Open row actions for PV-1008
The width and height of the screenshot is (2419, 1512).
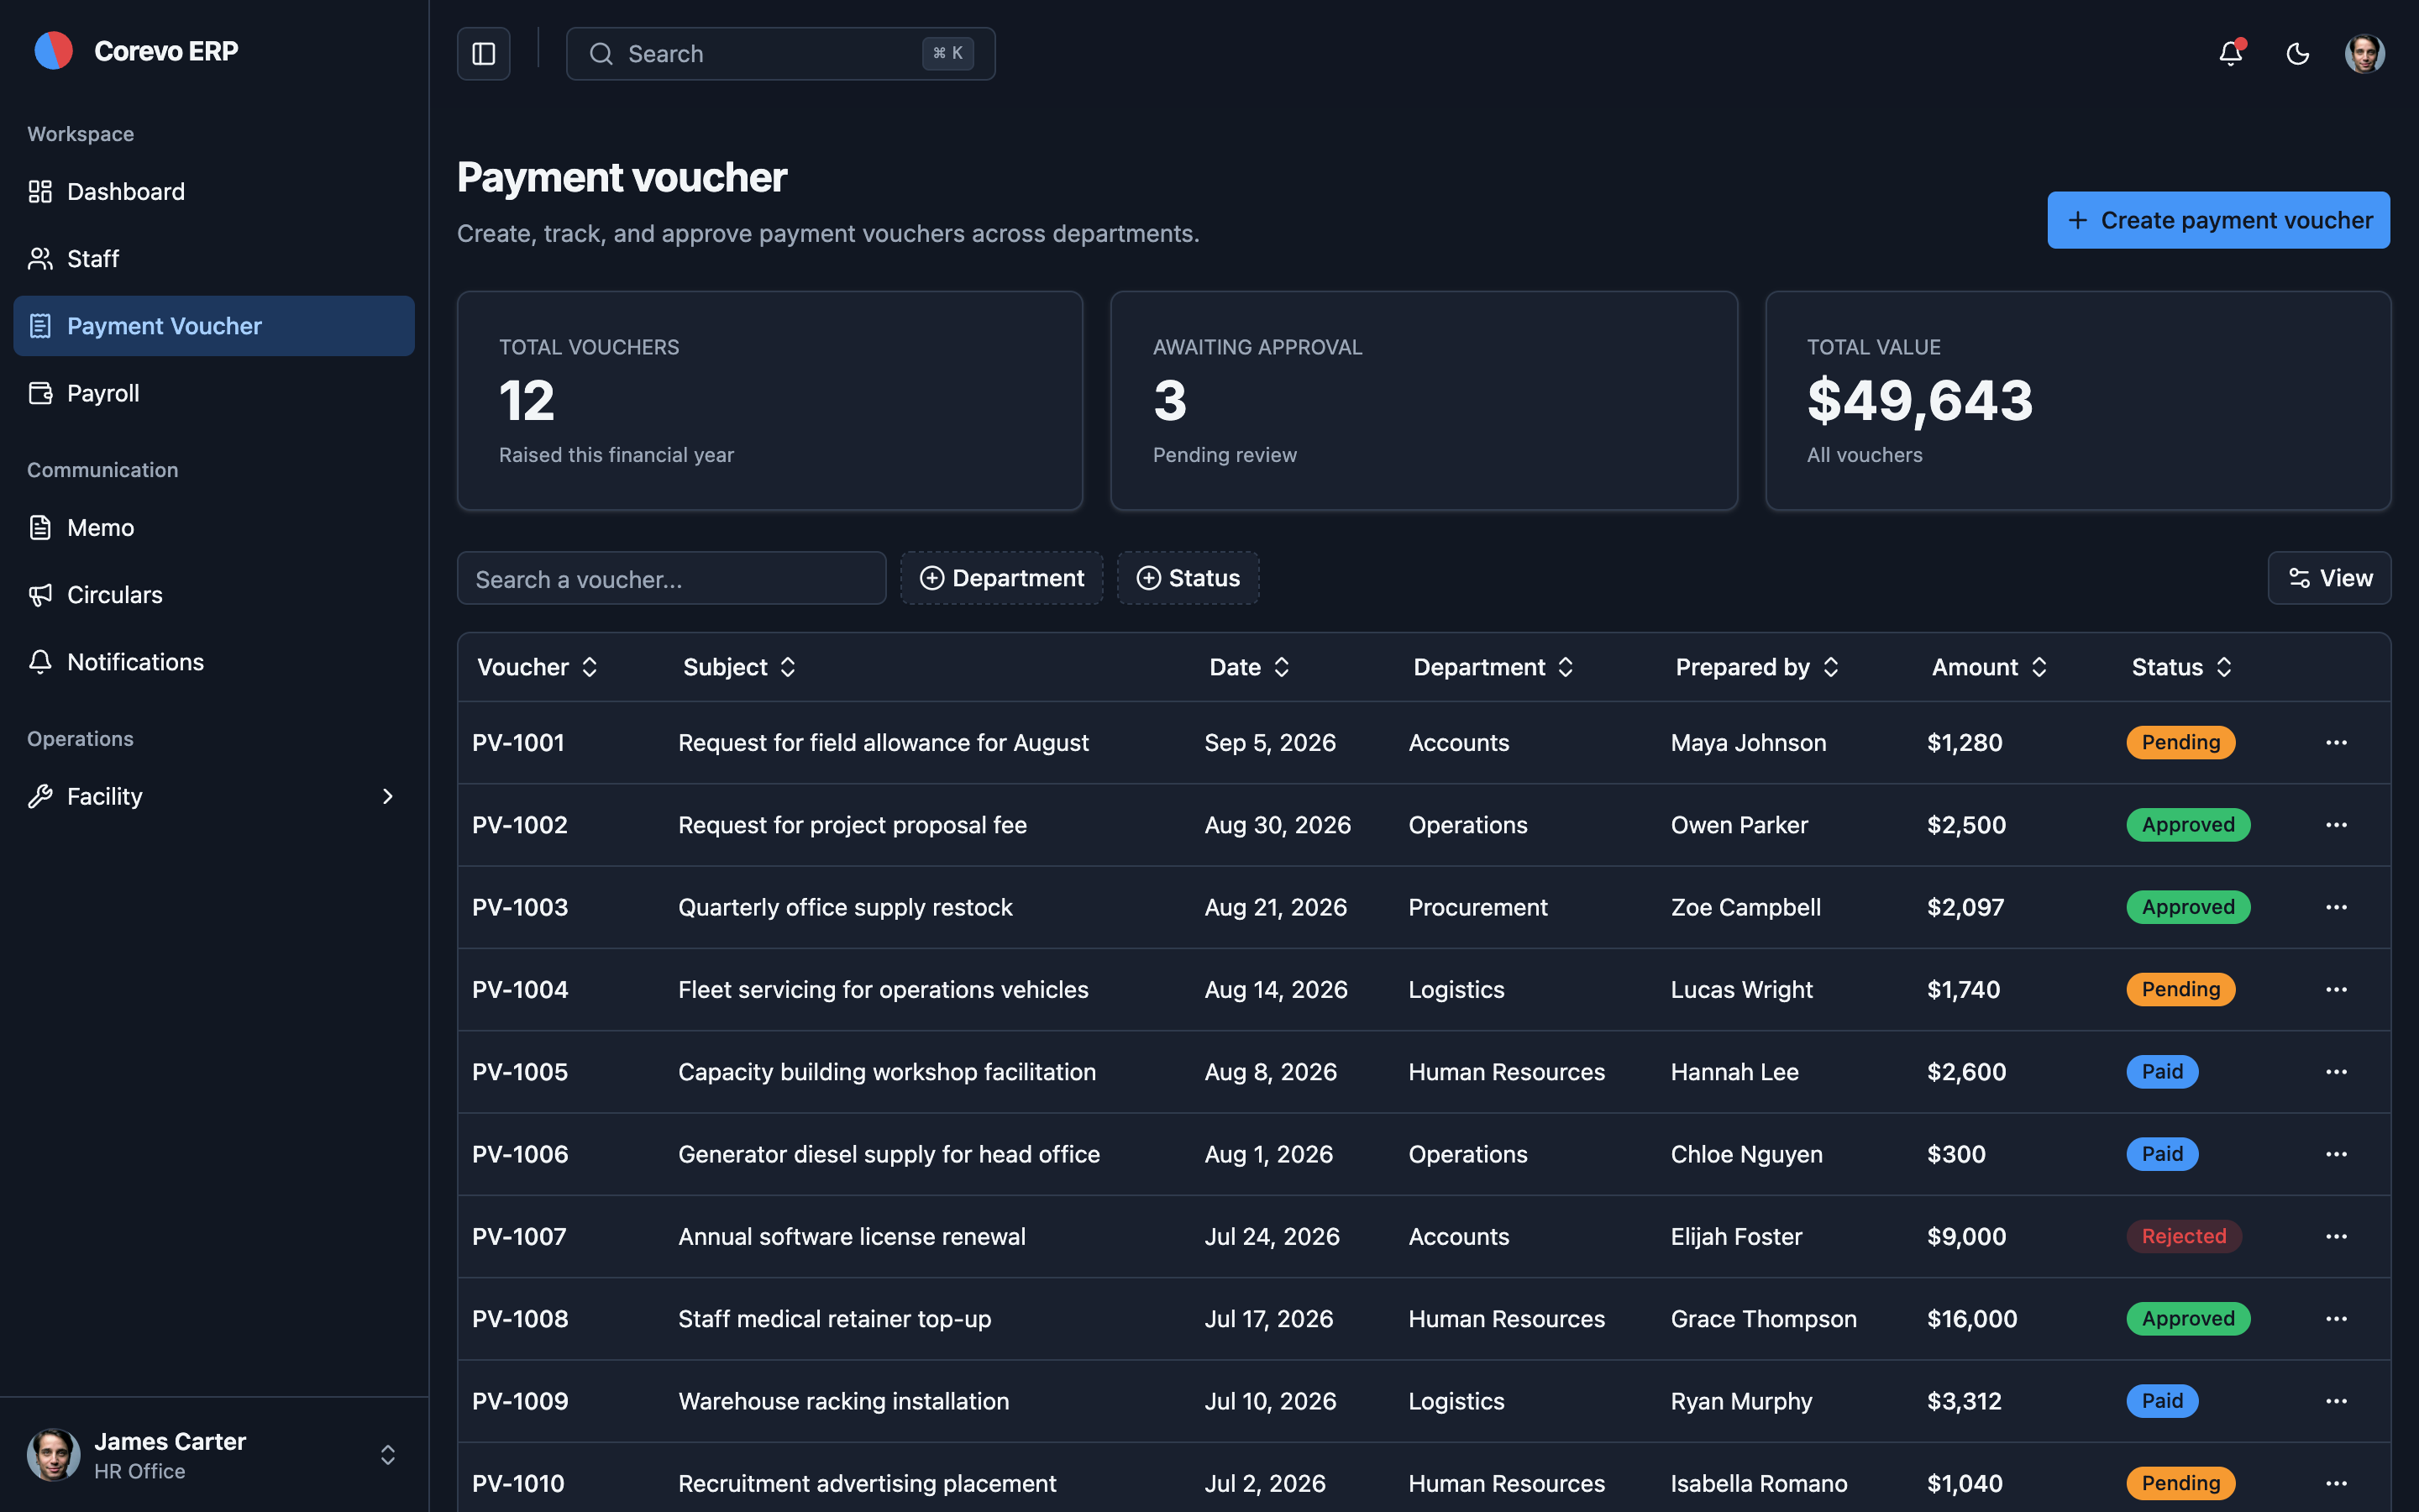(x=2336, y=1319)
